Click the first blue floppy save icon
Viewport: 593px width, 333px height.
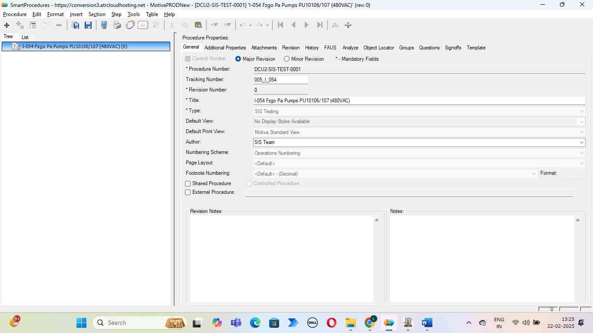[75, 25]
